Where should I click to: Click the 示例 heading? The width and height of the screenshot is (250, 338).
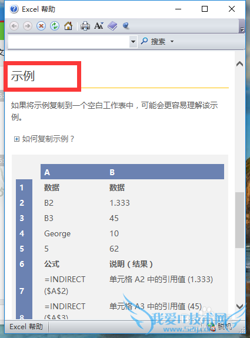tap(23, 76)
